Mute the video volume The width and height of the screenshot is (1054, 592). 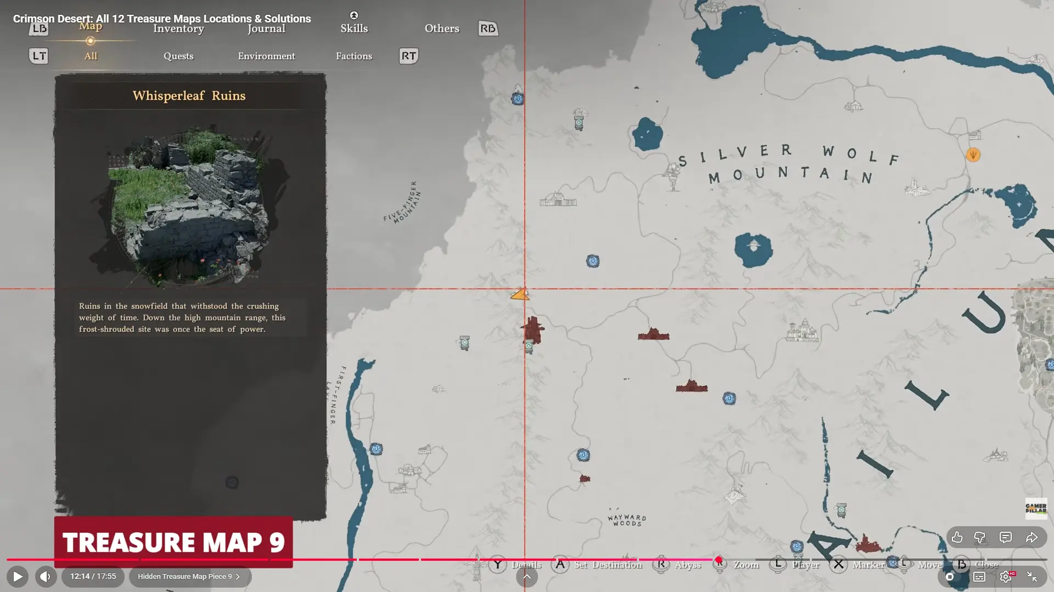pos(46,577)
